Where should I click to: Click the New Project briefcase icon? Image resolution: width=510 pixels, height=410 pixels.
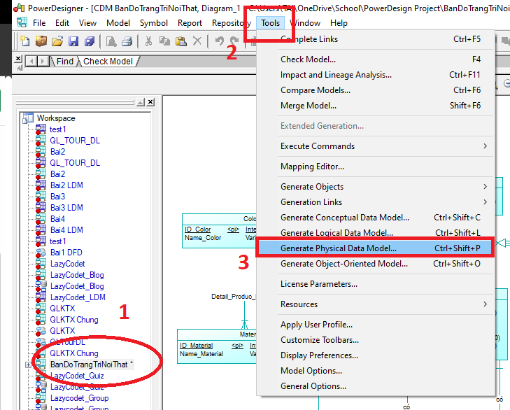(x=41, y=41)
